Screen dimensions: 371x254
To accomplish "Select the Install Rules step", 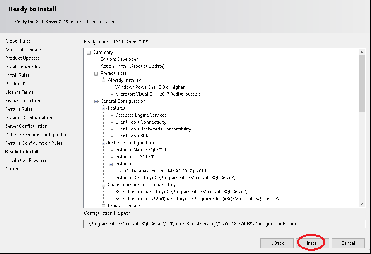I will click(17, 75).
